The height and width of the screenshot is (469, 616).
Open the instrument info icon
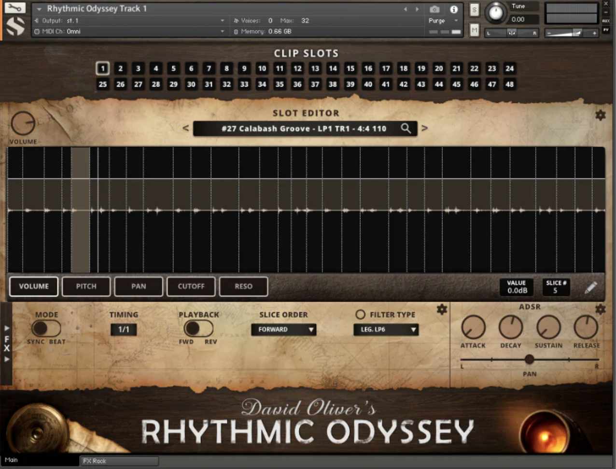[453, 9]
